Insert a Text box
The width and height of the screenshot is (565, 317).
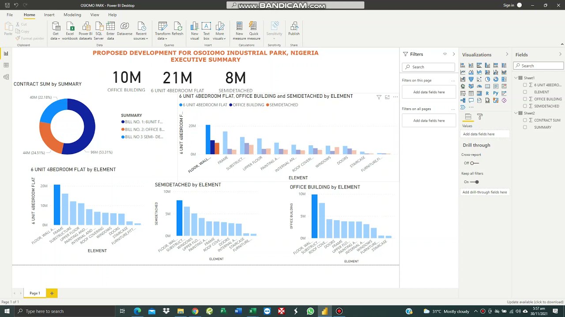pos(206,31)
